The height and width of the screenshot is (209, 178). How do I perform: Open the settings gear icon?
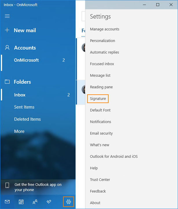point(69,202)
